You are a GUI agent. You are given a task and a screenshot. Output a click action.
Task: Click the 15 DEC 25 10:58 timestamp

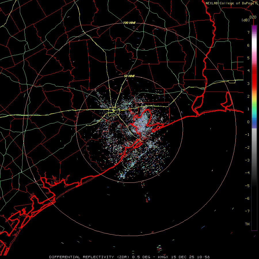point(190,257)
